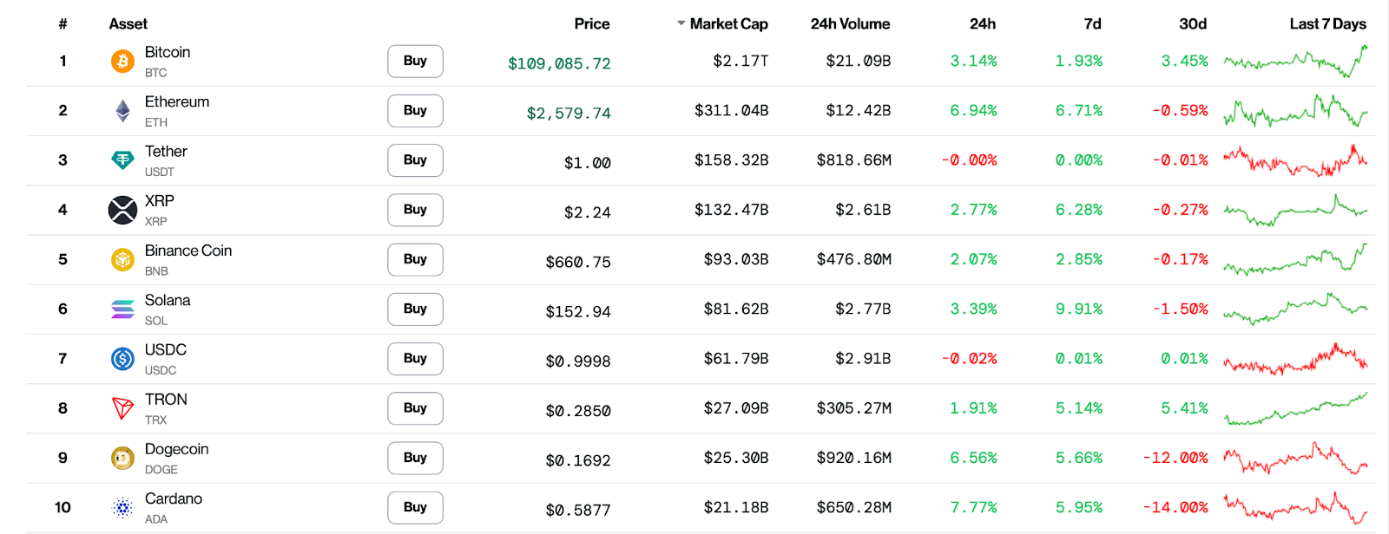
Task: Click the Cardano logo icon
Action: [x=122, y=507]
